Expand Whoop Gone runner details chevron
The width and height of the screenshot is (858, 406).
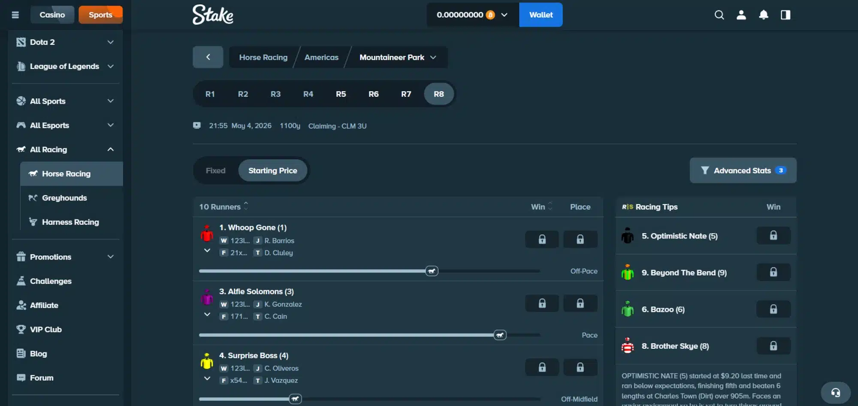coord(207,250)
